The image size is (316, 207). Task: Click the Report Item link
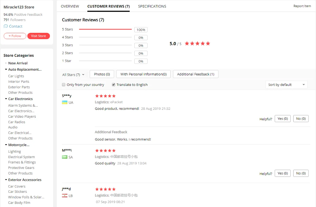302,6
